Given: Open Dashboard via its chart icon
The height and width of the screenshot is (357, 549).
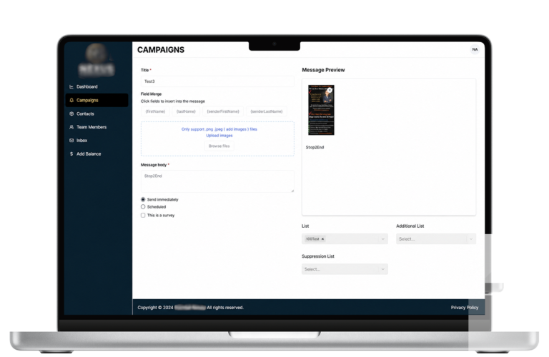Looking at the screenshot, I should (x=71, y=86).
